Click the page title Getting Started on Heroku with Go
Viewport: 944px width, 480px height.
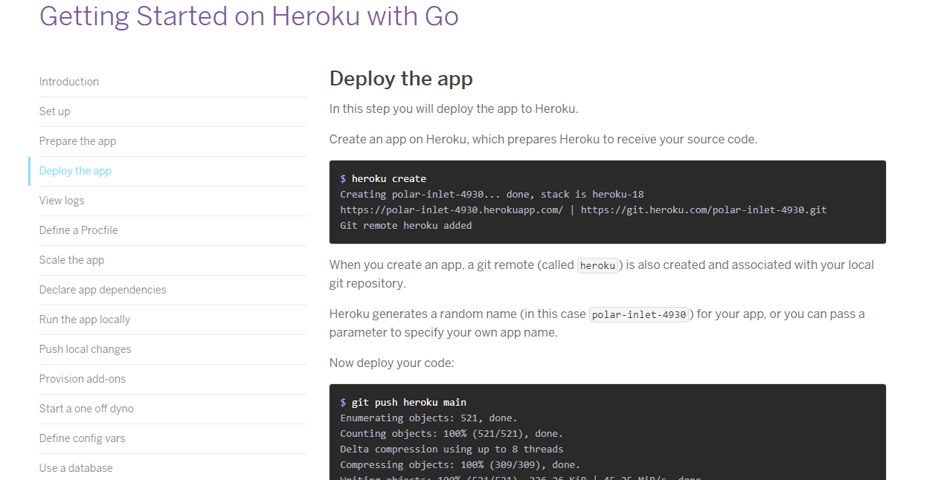pos(249,16)
